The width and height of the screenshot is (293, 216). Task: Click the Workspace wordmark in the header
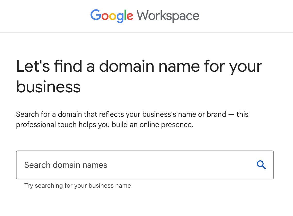(x=168, y=16)
